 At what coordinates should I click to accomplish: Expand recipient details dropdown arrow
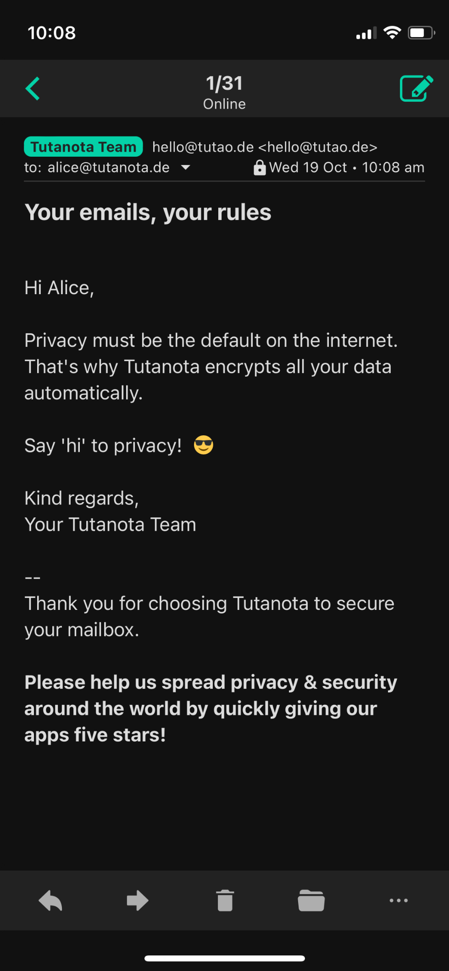pyautogui.click(x=186, y=168)
